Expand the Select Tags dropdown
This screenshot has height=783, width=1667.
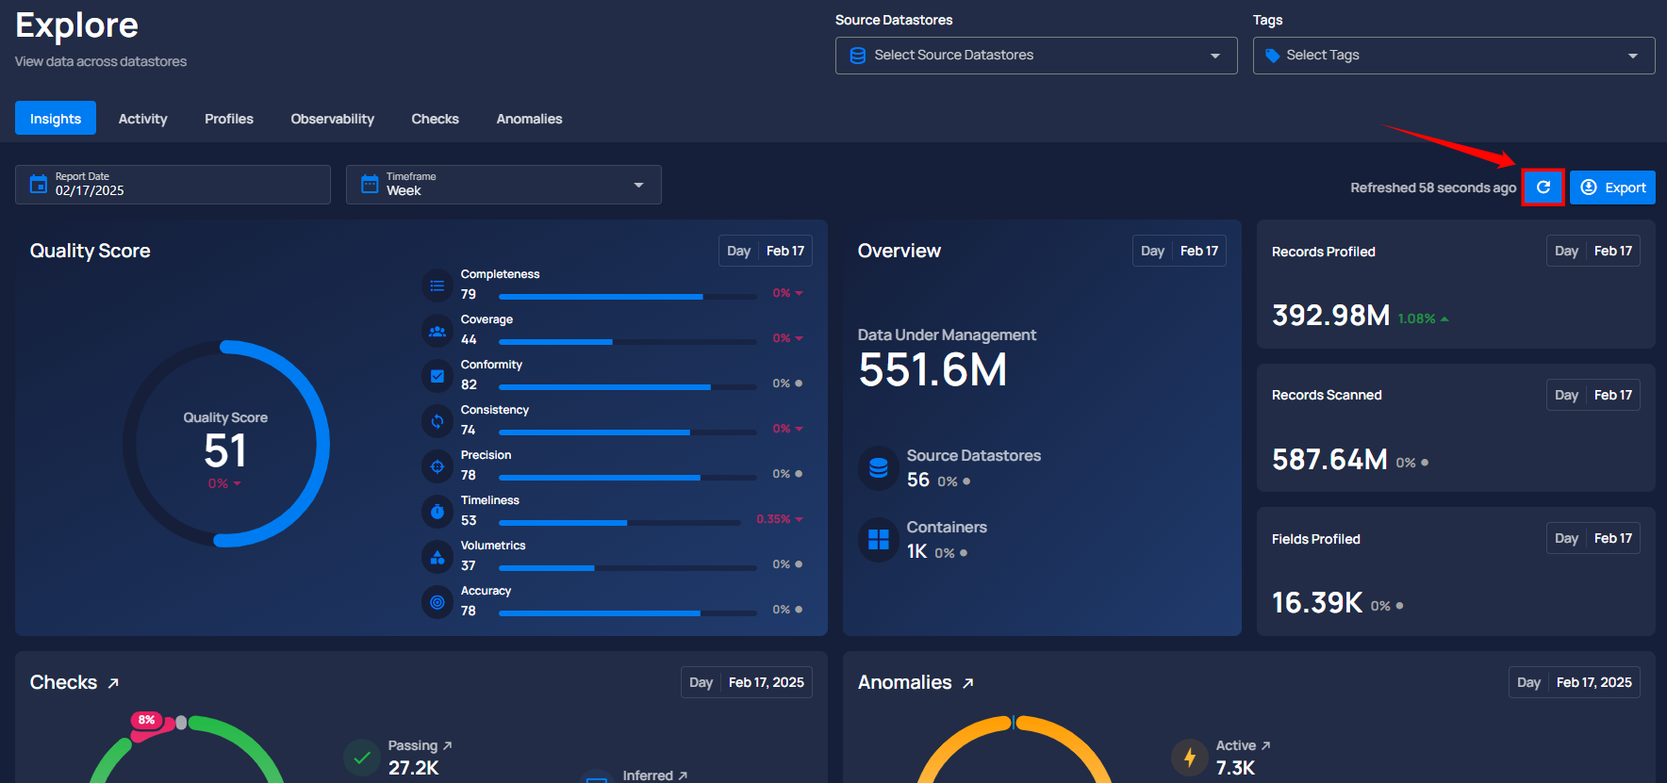(x=1633, y=56)
